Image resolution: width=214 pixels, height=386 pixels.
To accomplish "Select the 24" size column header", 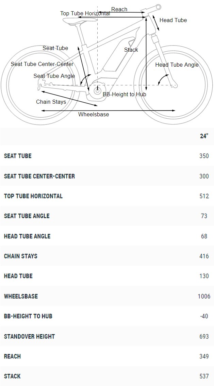I will click(x=204, y=136).
